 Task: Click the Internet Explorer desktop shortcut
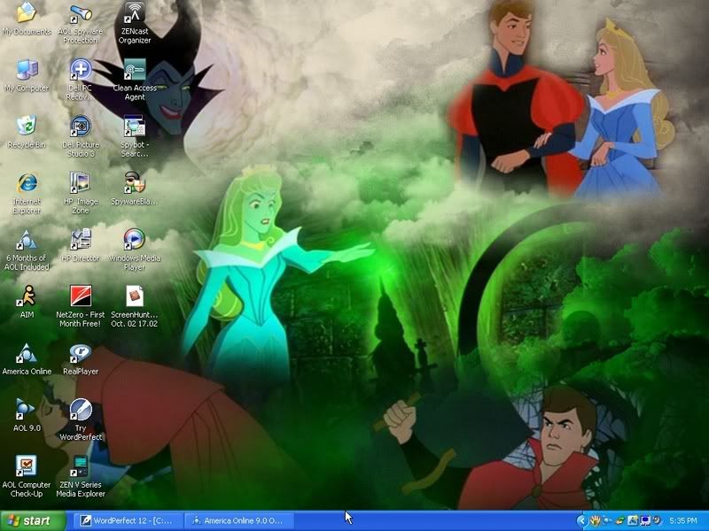[x=27, y=184]
